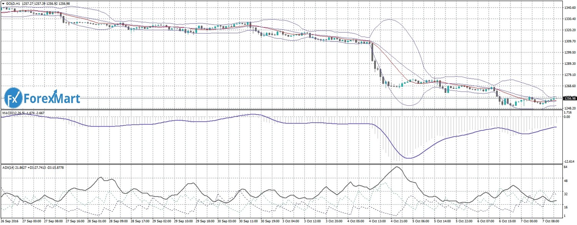Image resolution: width=577 pixels, height=225 pixels.
Task: Click the 1309.70 price axis label
Action: click(x=569, y=41)
